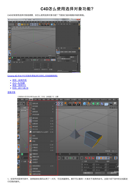This screenshot has width=136, height=192.
Task: Click go-to-start button in lower screenshot
Action: coord(59,158)
